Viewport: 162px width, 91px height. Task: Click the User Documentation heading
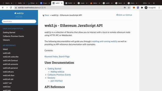click(x=59, y=63)
